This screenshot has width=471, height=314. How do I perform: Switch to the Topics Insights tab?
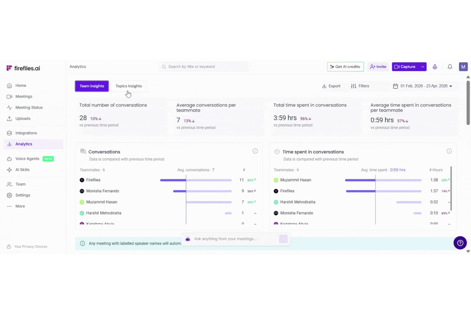pyautogui.click(x=129, y=86)
